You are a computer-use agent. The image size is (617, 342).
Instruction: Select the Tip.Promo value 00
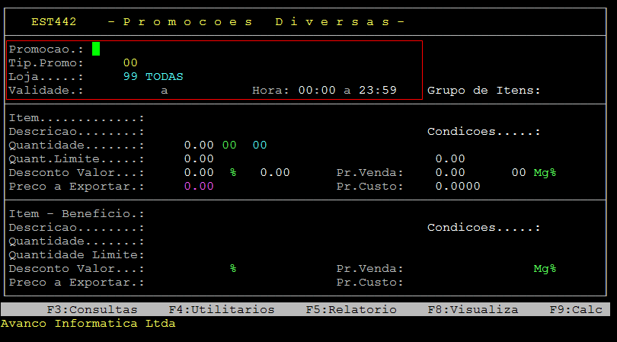point(130,62)
